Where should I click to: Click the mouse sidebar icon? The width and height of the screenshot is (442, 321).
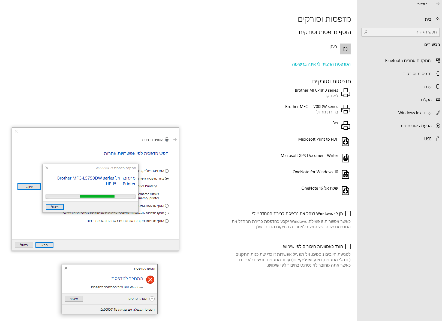(438, 87)
